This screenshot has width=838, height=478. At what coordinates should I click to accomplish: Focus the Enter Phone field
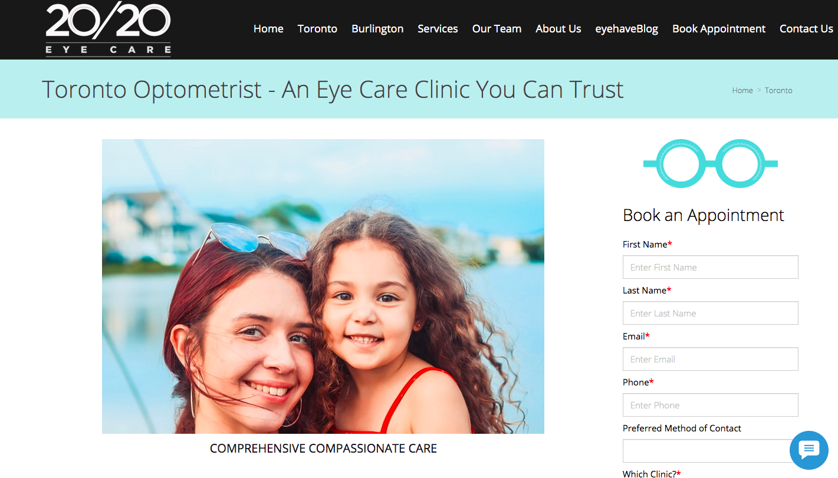711,405
